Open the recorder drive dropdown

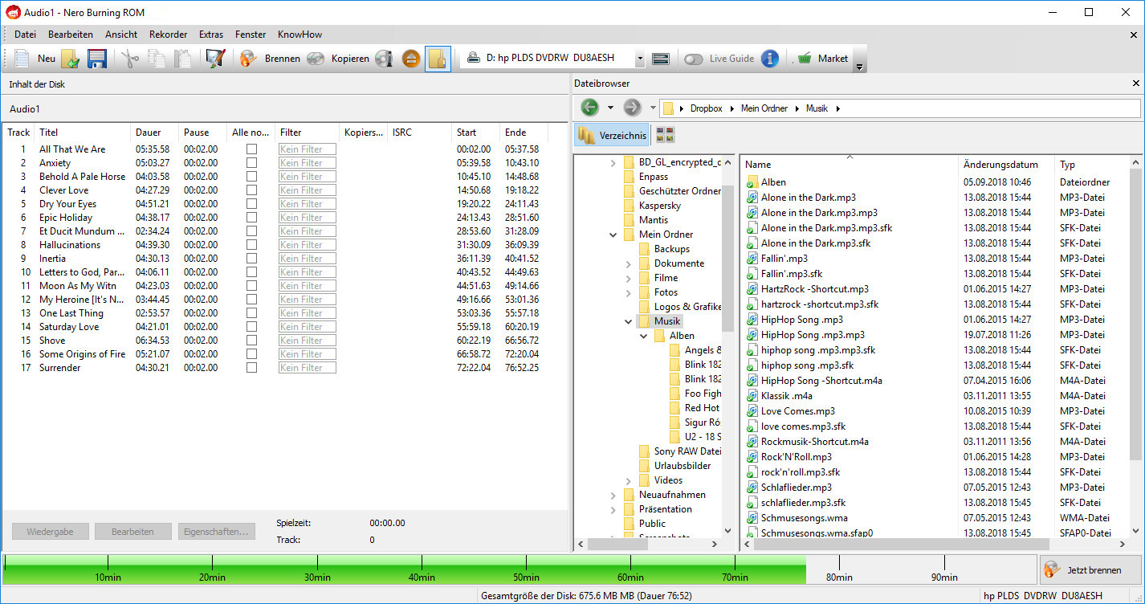[640, 59]
